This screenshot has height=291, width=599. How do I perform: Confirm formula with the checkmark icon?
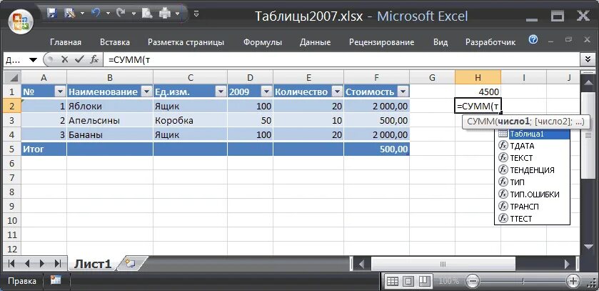(79, 59)
